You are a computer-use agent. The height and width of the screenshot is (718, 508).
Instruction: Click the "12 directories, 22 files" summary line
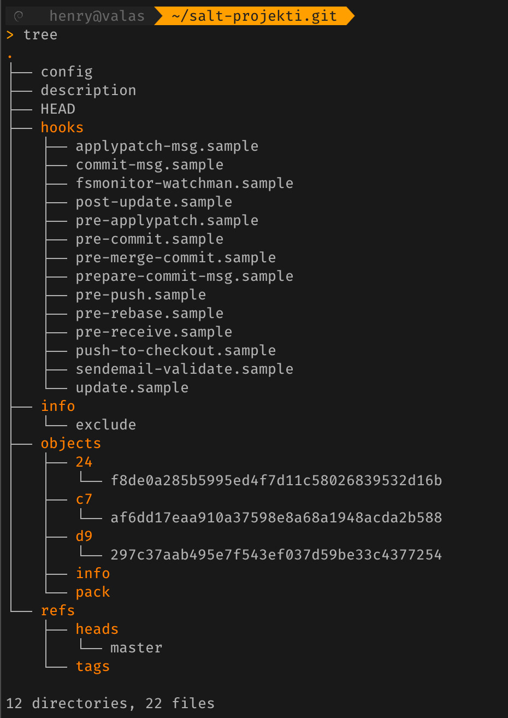coord(110,703)
